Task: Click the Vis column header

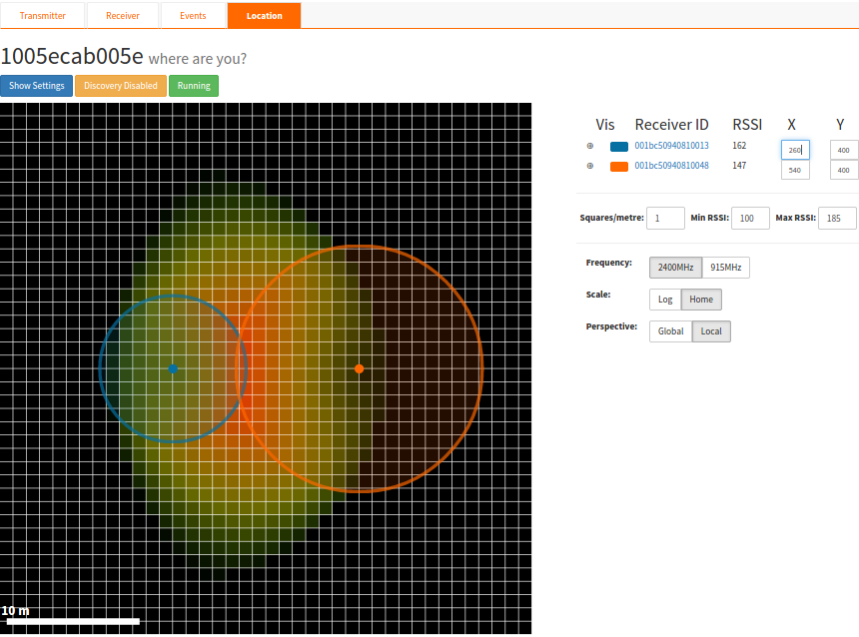Action: pos(605,125)
